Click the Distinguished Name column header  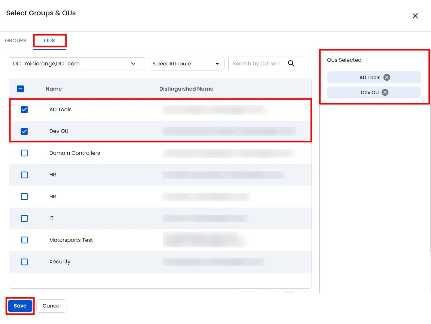[186, 89]
